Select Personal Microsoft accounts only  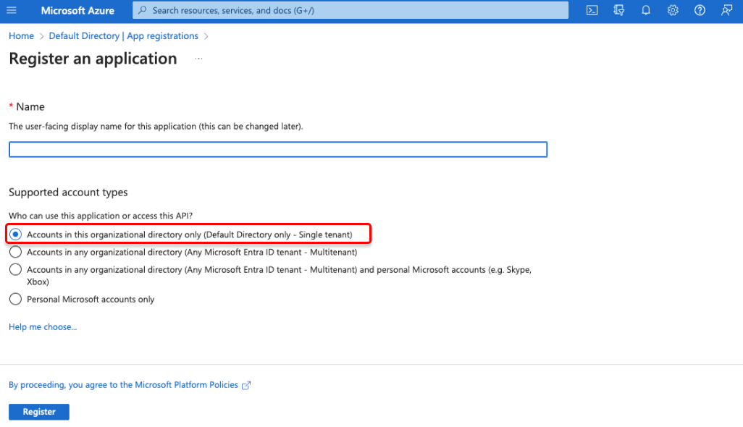[x=15, y=299]
